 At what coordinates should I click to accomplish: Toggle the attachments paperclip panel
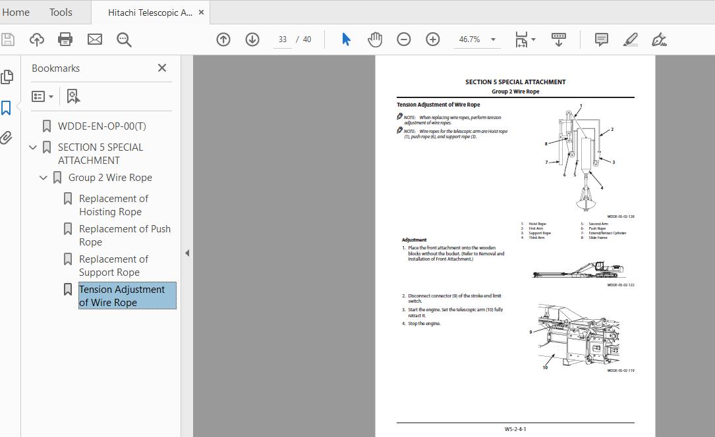(x=7, y=138)
